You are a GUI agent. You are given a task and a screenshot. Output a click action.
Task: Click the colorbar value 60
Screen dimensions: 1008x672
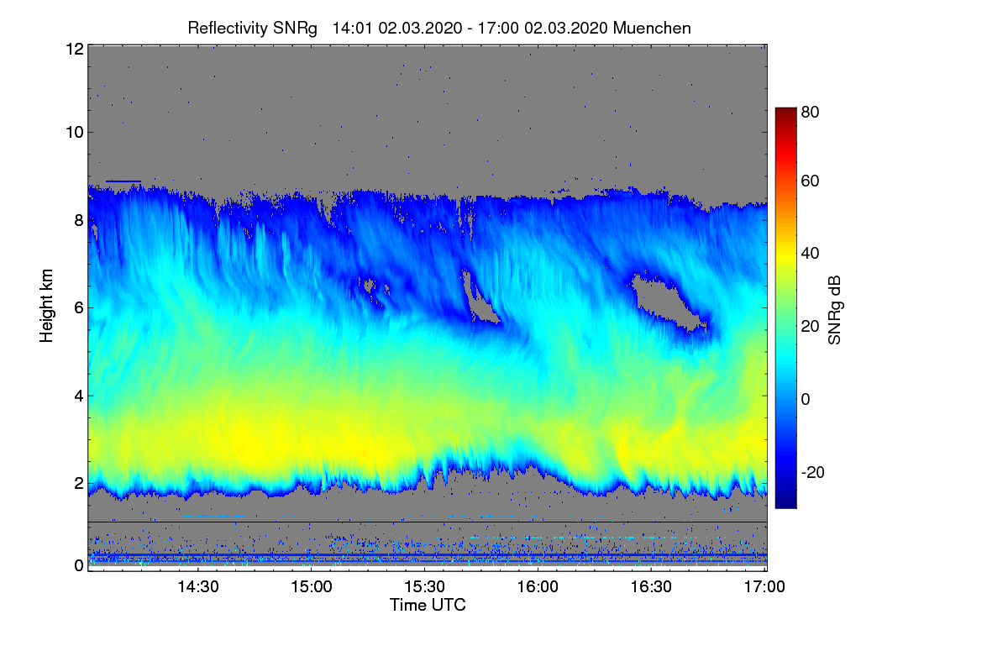click(x=811, y=181)
